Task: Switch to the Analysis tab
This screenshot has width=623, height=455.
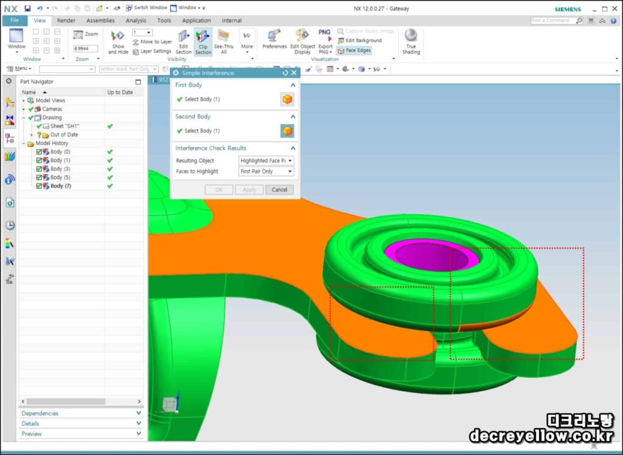Action: point(136,21)
